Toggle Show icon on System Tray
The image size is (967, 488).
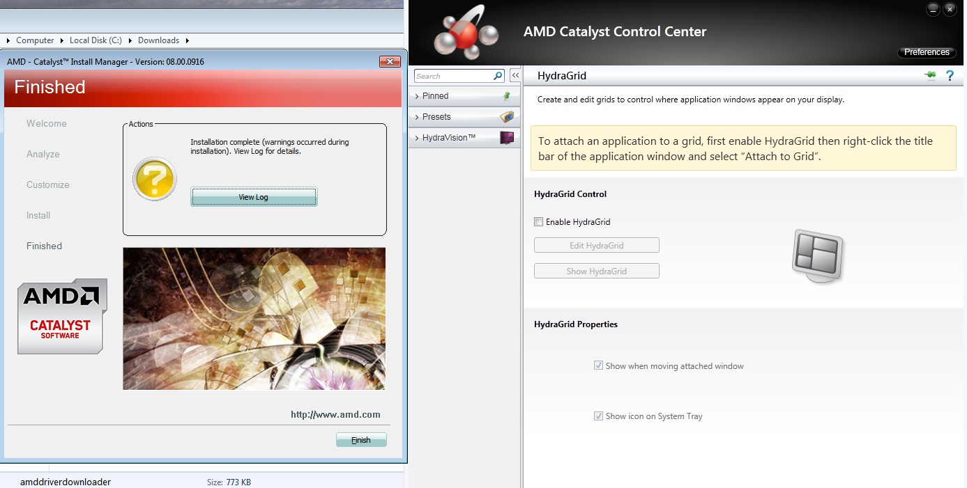[x=598, y=416]
